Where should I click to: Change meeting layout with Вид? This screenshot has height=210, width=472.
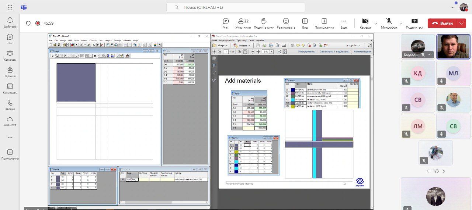305,23
